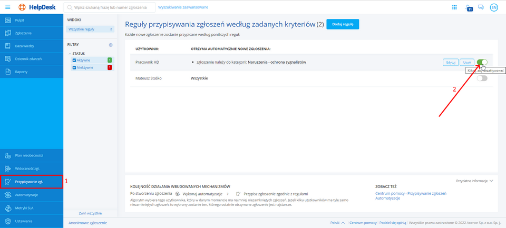Activate the Mateusz Stasko rule toggle
Screen dimensions: 506x228
click(482, 78)
